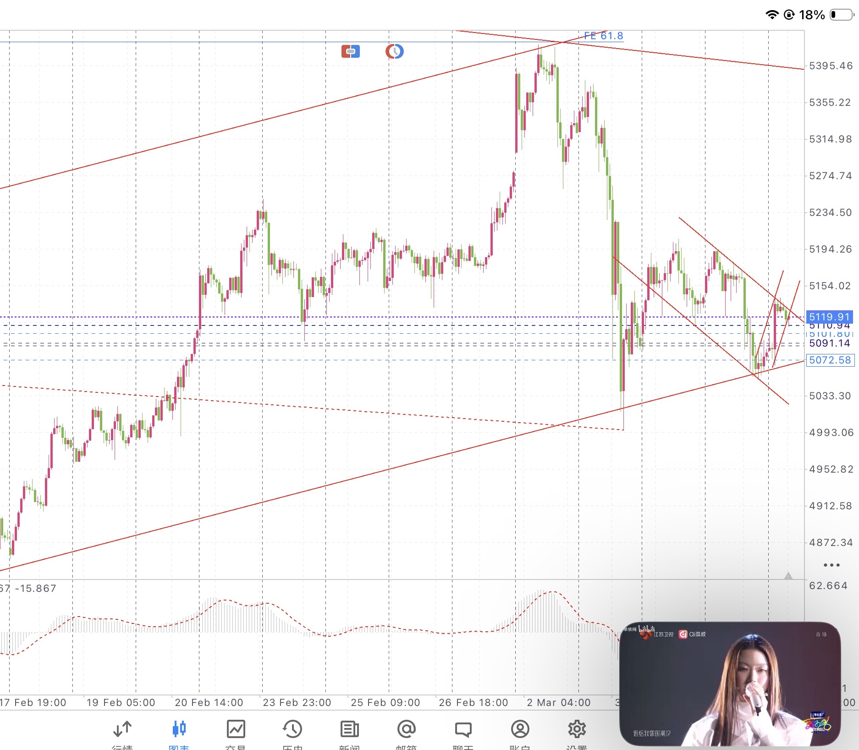The height and width of the screenshot is (750, 859).
Task: Open the Chat (聊天) speech bubble icon
Action: 463,730
